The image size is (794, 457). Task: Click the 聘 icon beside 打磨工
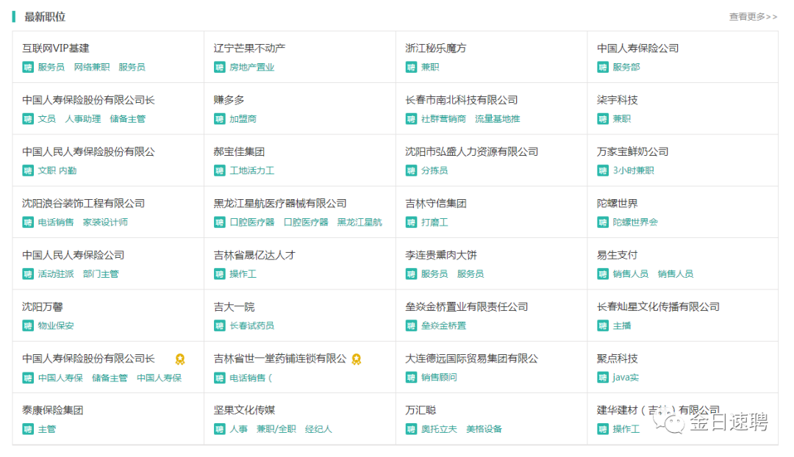[411, 222]
